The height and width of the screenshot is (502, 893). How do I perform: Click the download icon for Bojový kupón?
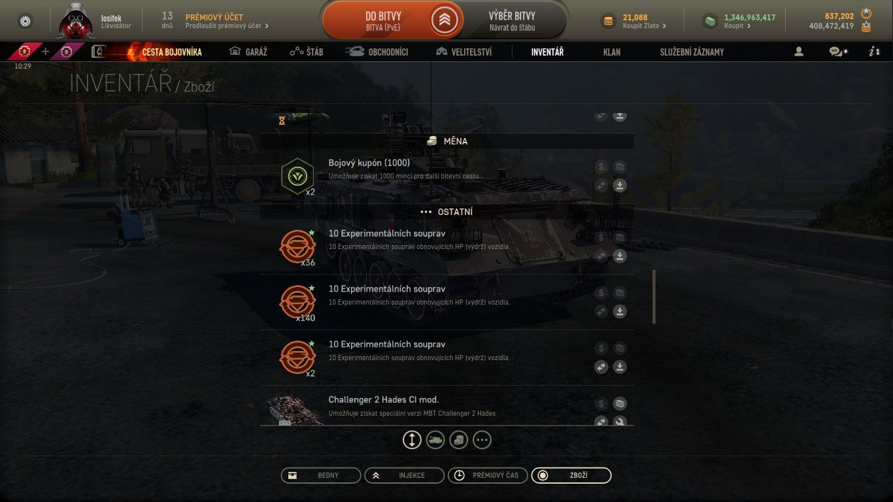click(x=620, y=186)
